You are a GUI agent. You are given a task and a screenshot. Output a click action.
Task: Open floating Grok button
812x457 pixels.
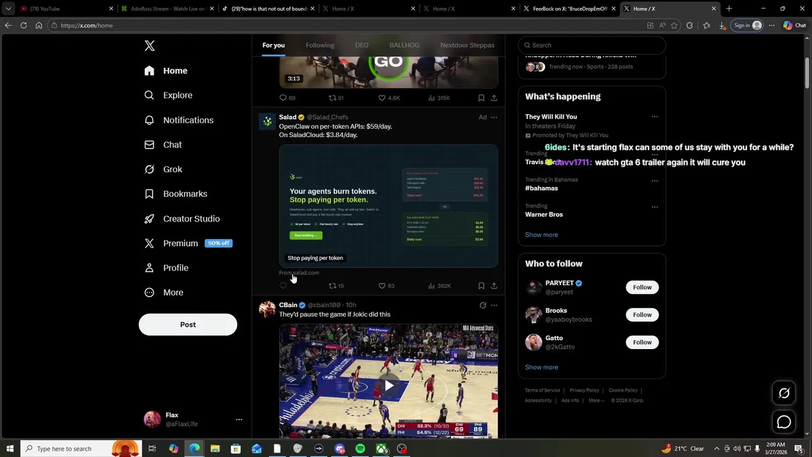click(784, 394)
